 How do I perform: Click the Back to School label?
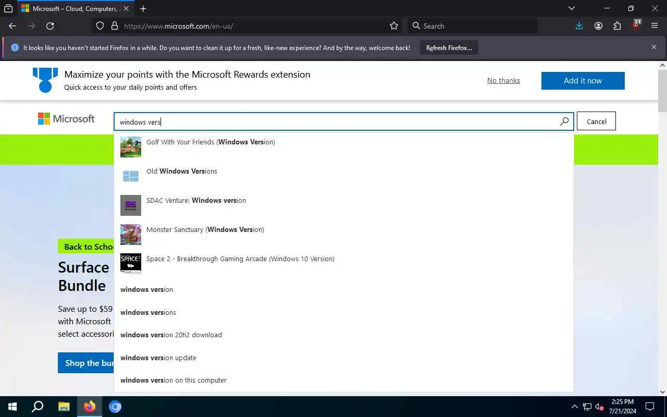(86, 247)
